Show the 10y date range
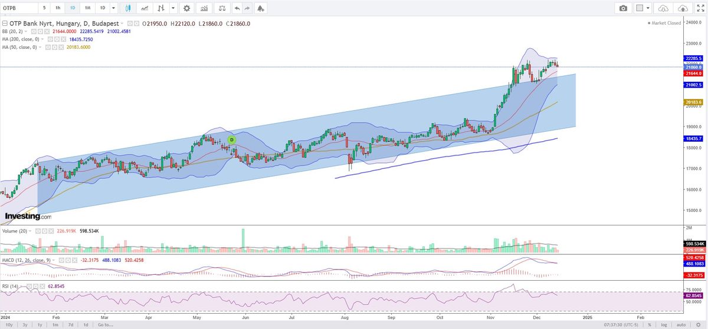This screenshot has height=329, width=708. [8, 324]
